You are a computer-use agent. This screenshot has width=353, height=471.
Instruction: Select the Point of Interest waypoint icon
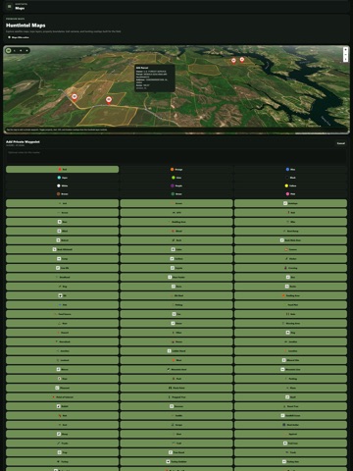coord(62,397)
